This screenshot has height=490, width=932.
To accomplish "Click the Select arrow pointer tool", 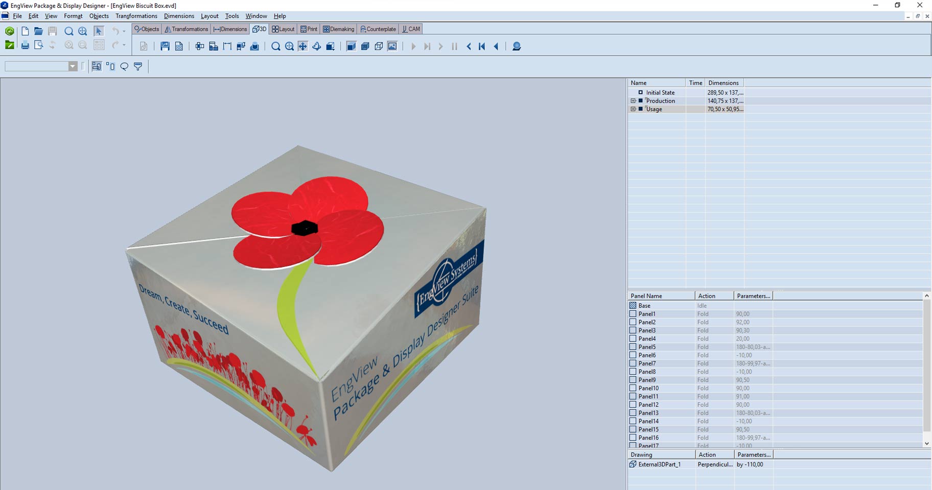I will pos(99,31).
